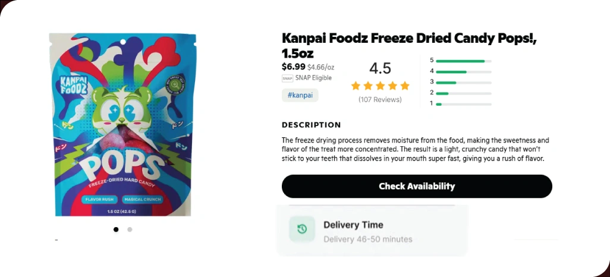Image resolution: width=610 pixels, height=277 pixels.
Task: Click the 2-star rating bar
Action: [x=463, y=93]
